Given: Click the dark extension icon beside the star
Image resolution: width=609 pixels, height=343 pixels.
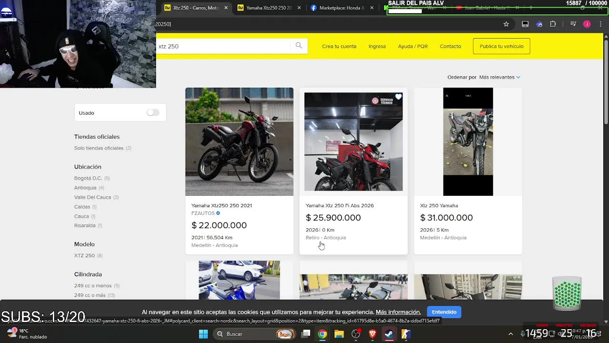Looking at the screenshot, I should click(x=525, y=24).
